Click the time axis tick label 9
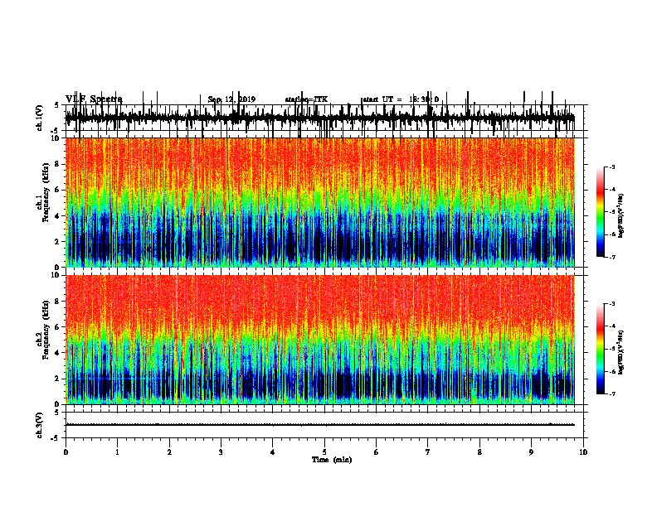 (x=531, y=452)
